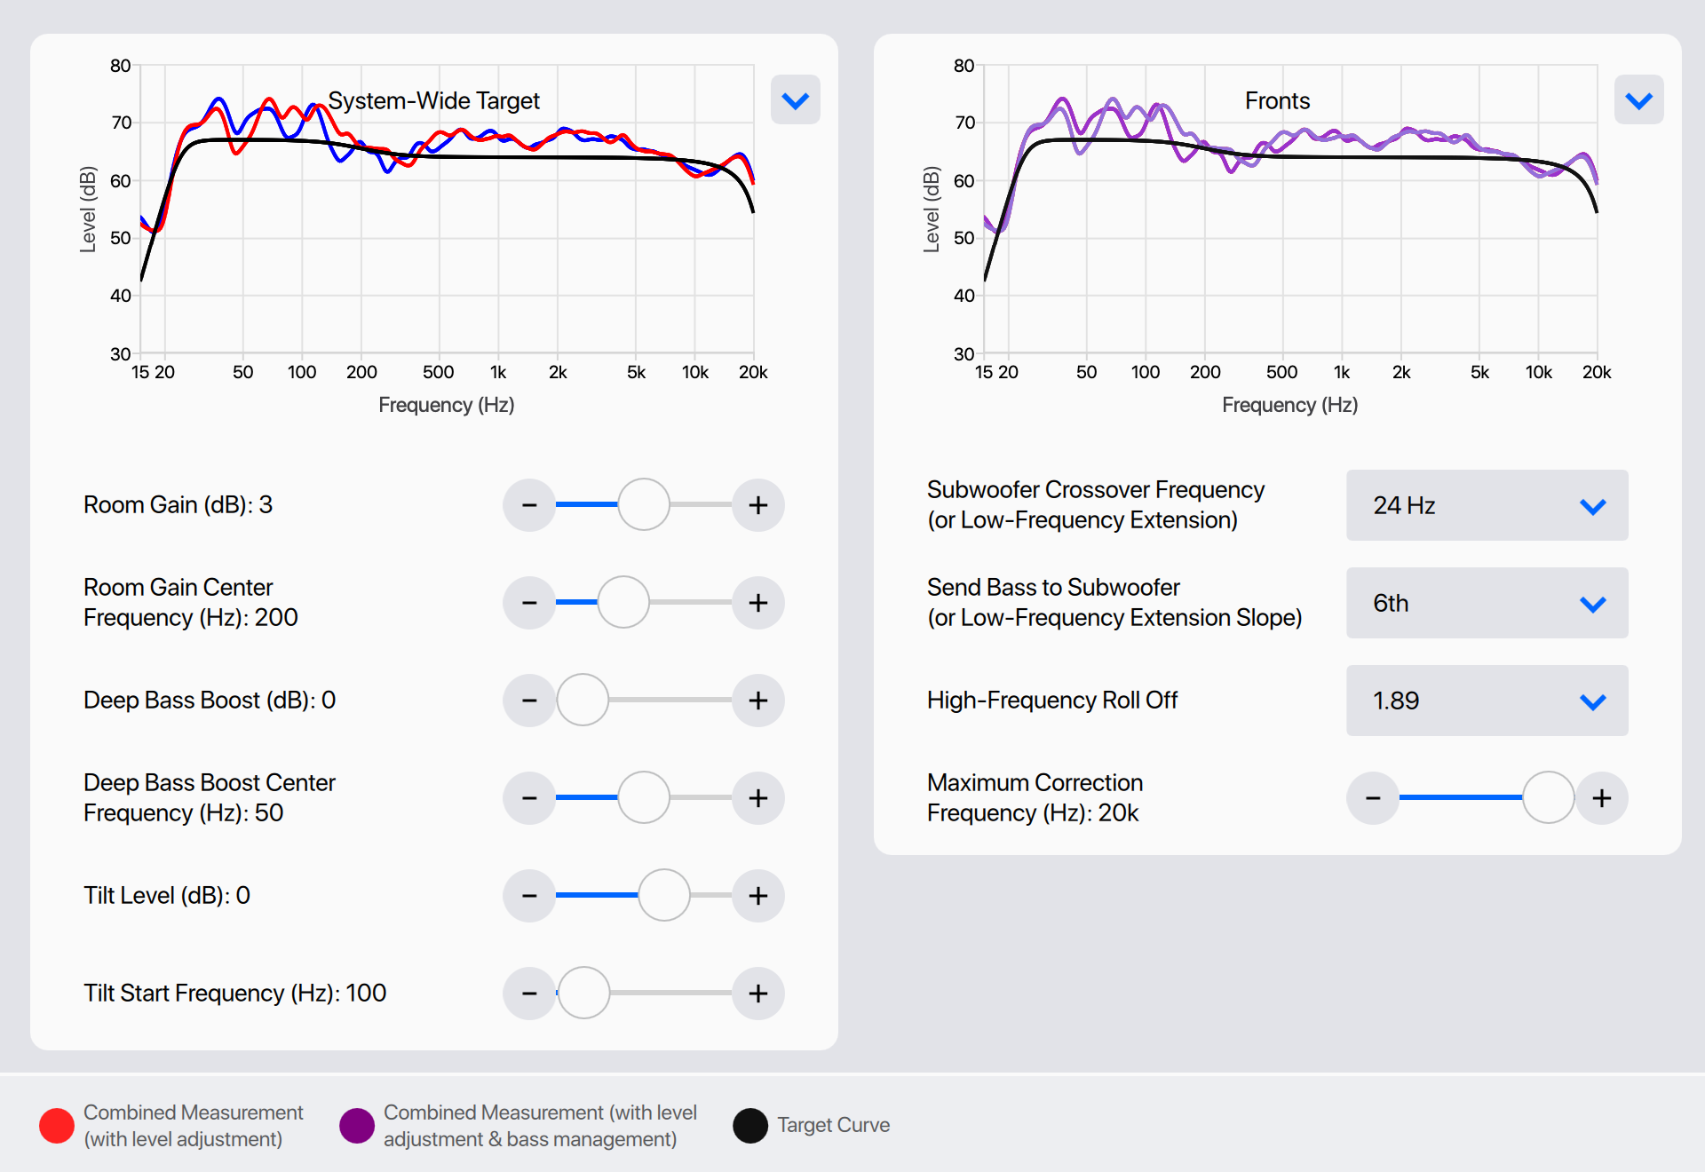Screen dimensions: 1705x1172
Task: Open the Send Bass to Subwoofer 6th dropdown
Action: point(1487,603)
